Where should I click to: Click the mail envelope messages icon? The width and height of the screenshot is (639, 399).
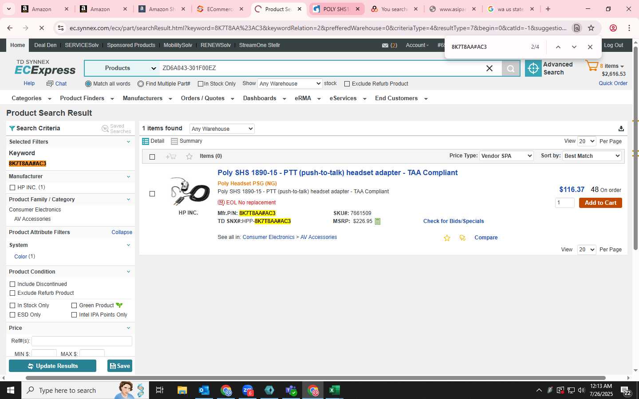point(385,45)
